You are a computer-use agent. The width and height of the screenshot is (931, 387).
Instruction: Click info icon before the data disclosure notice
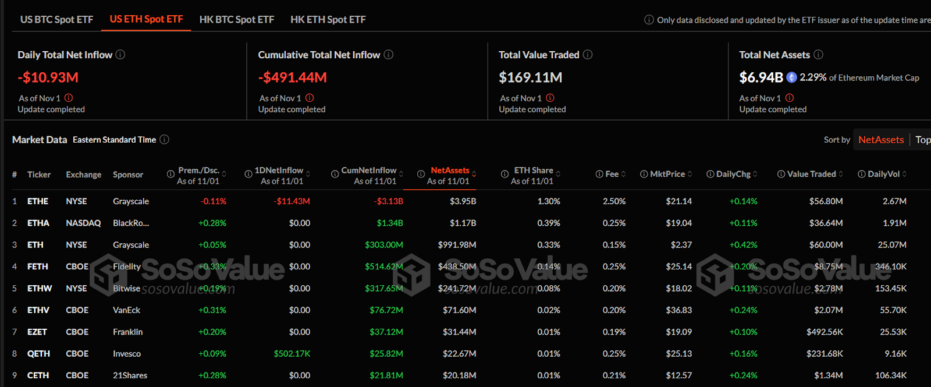[x=649, y=20]
